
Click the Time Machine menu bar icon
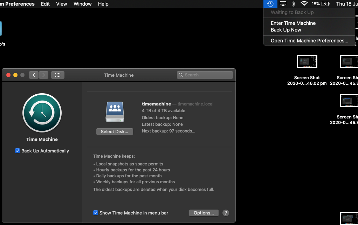point(270,4)
